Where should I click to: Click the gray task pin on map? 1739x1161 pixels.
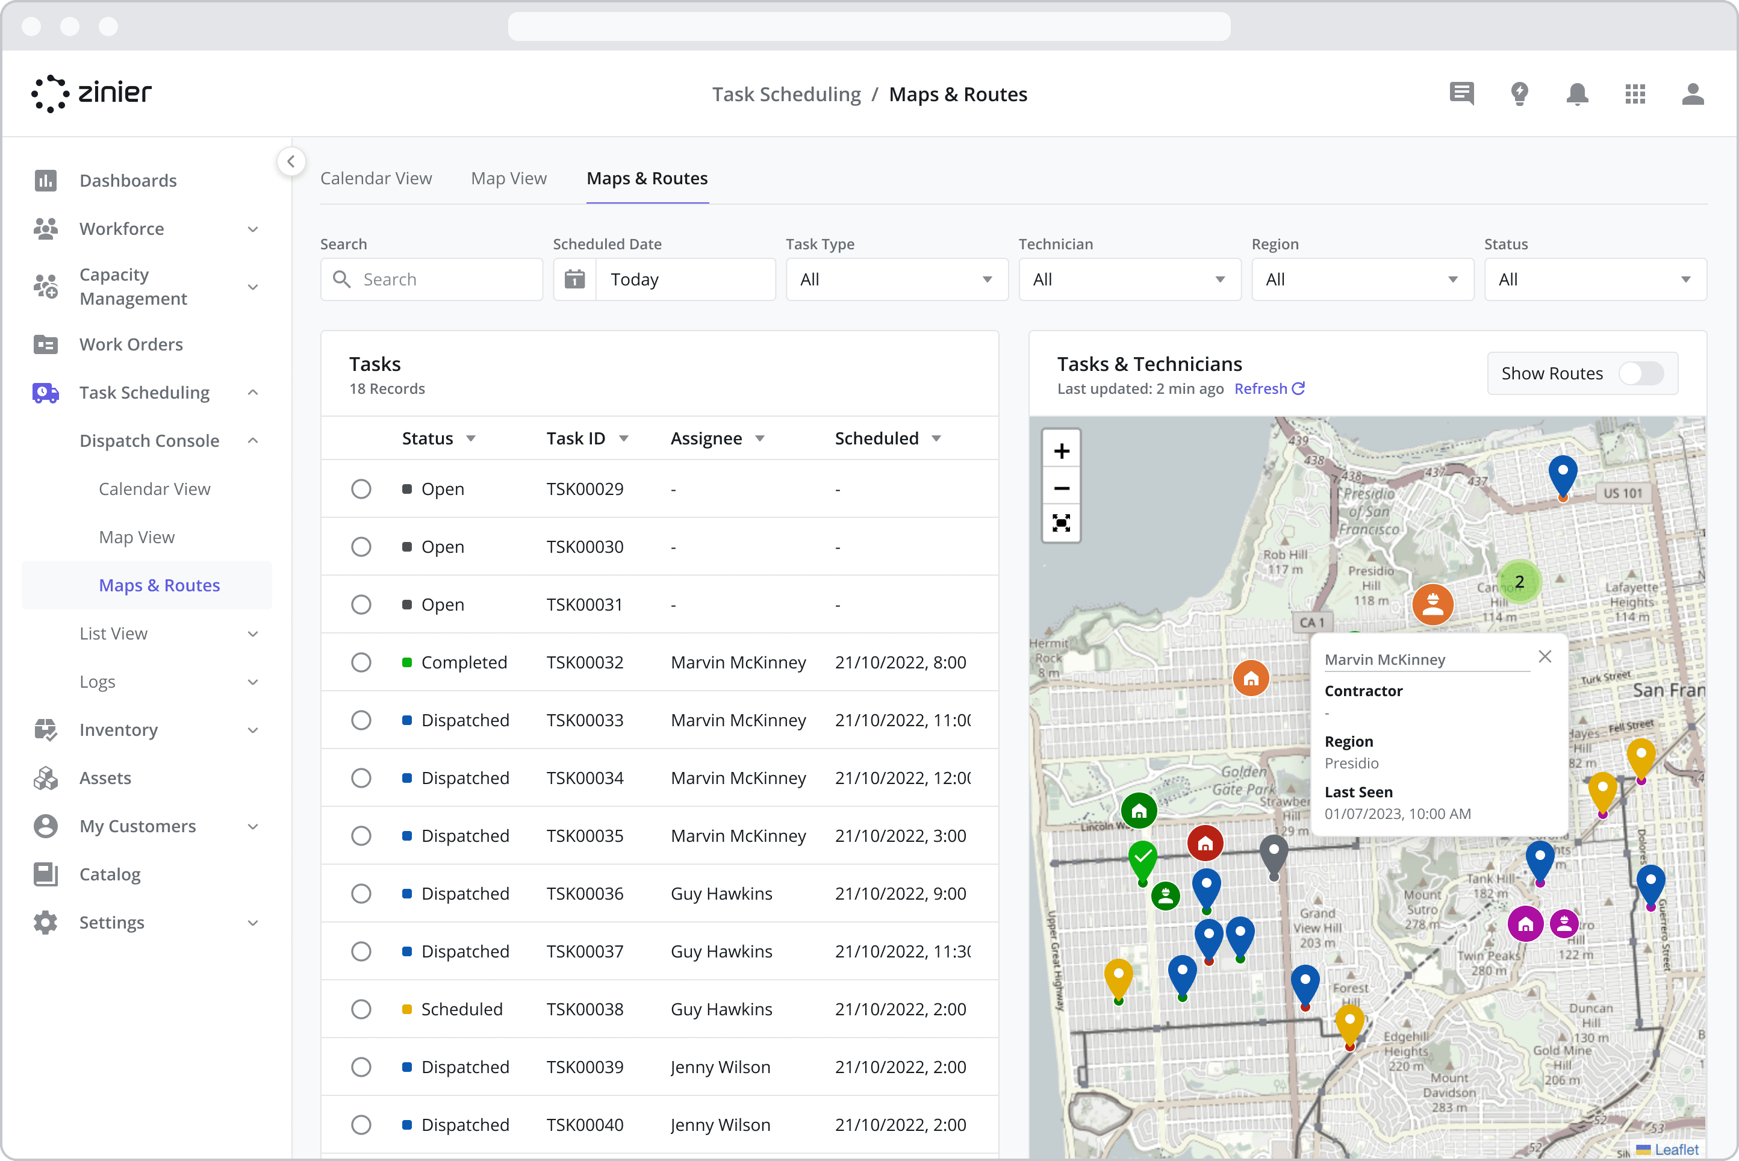click(1274, 855)
